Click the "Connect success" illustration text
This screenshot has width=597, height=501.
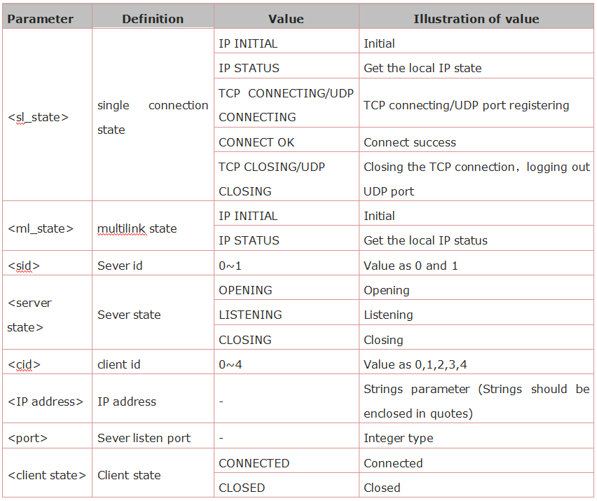(410, 142)
